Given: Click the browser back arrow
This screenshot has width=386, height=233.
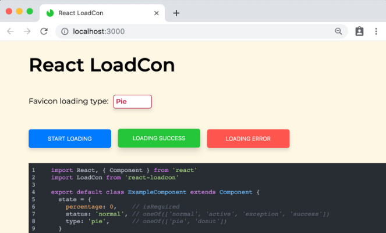Looking at the screenshot, I should 10,31.
